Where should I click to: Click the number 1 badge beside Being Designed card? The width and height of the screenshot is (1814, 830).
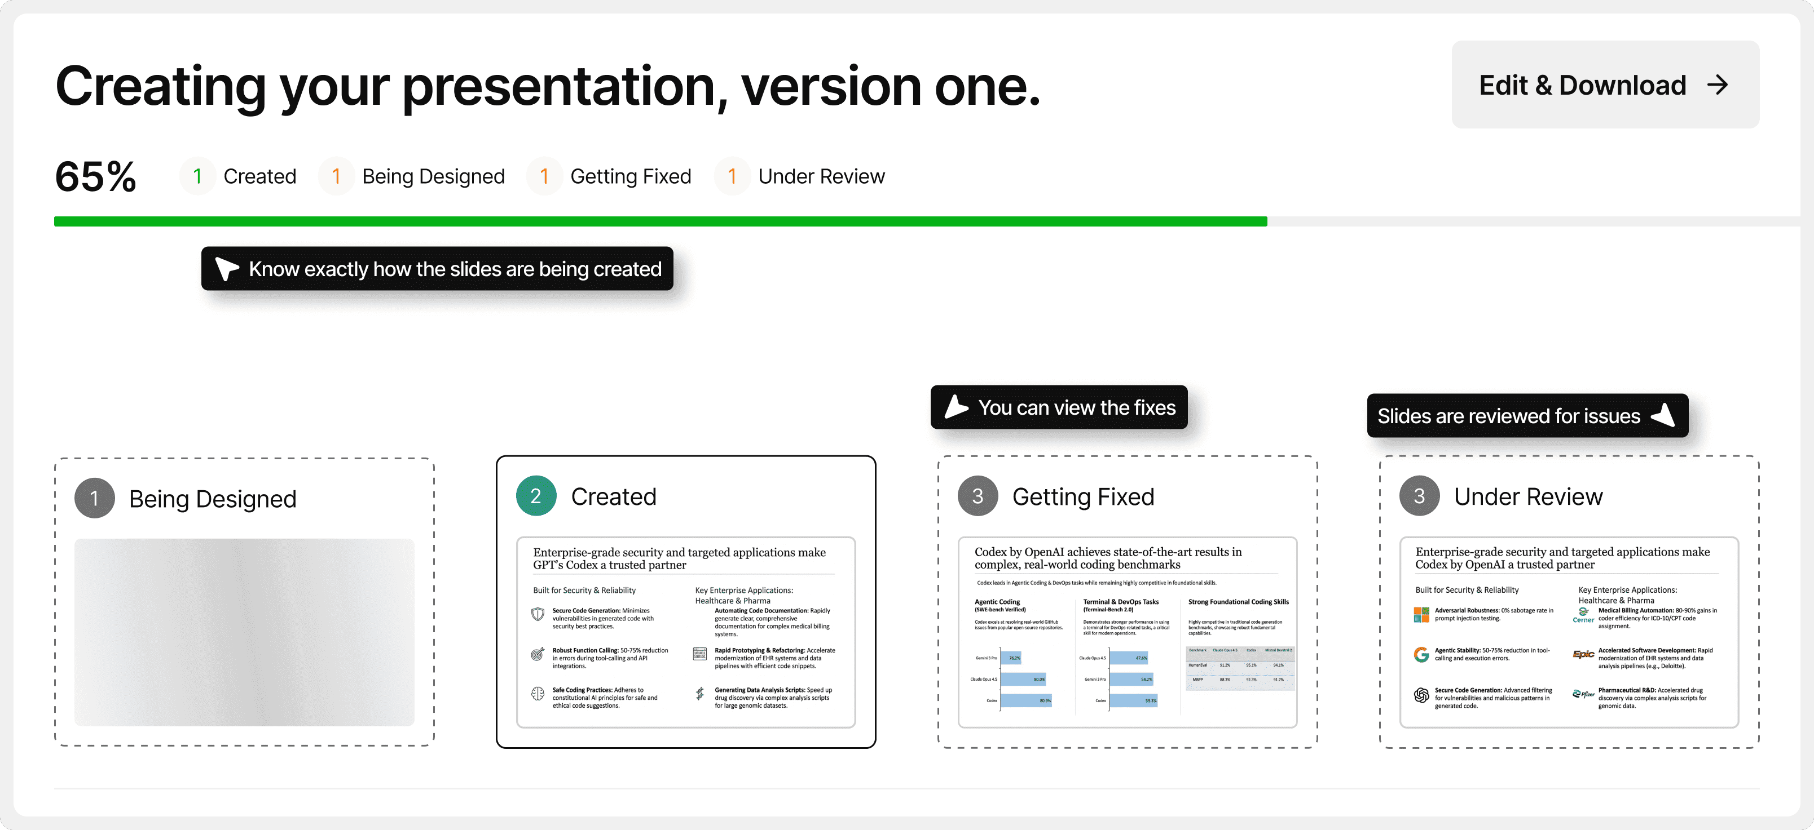[x=94, y=499]
